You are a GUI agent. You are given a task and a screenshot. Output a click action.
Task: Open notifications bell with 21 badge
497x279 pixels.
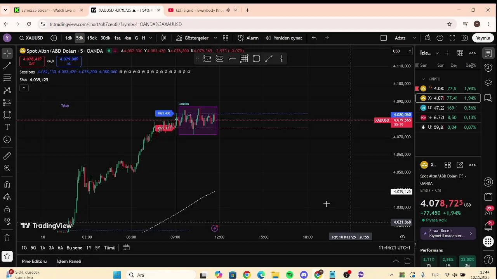(488, 226)
